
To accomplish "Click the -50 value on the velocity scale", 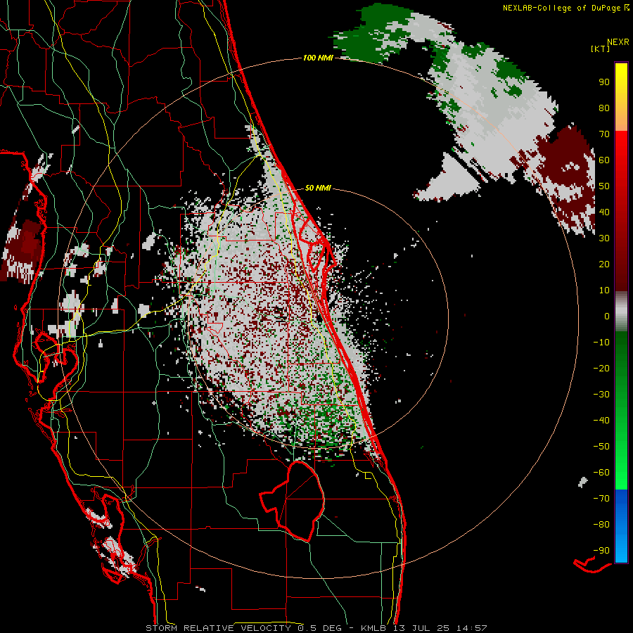I will point(601,447).
